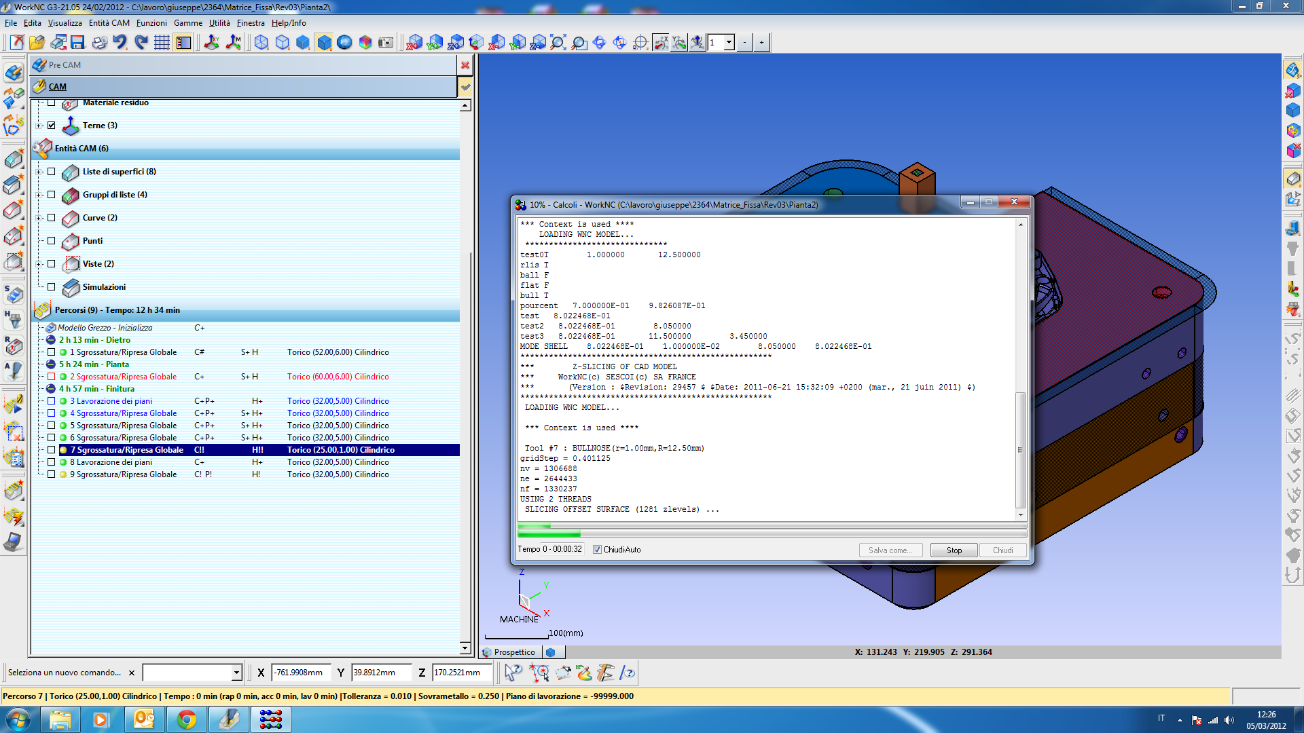Undo the last action using toolbar arrow
1304x733 pixels.
[x=120, y=42]
